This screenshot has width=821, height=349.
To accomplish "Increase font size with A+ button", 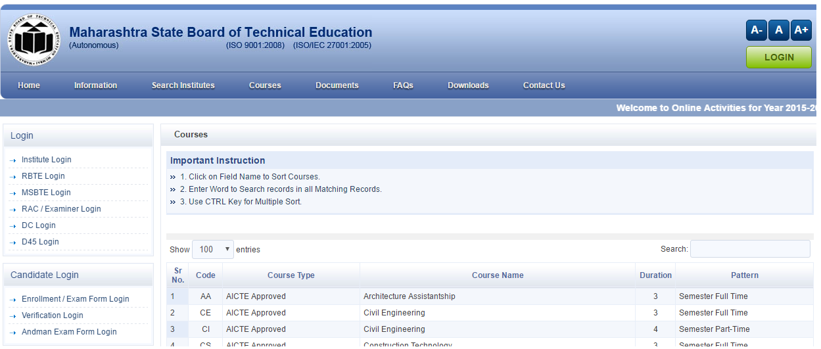I will tap(801, 30).
